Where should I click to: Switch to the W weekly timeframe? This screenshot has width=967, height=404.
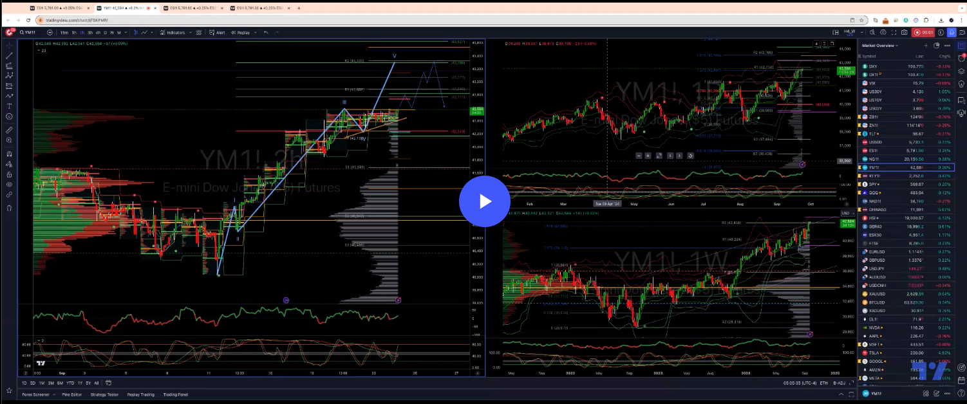tap(112, 32)
